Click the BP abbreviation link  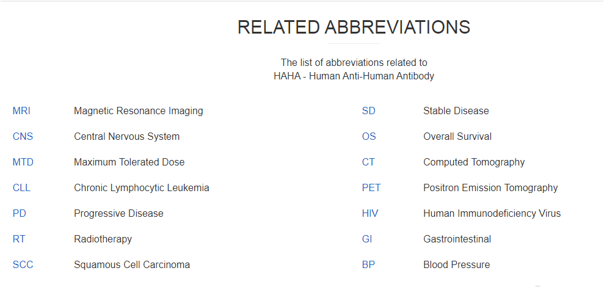coord(369,265)
